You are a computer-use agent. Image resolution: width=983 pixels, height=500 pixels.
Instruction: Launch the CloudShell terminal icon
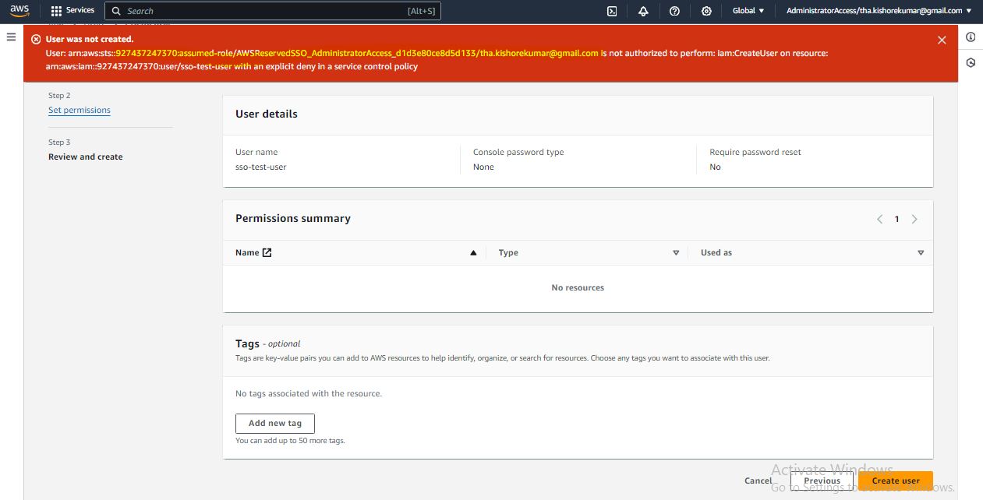coord(612,11)
